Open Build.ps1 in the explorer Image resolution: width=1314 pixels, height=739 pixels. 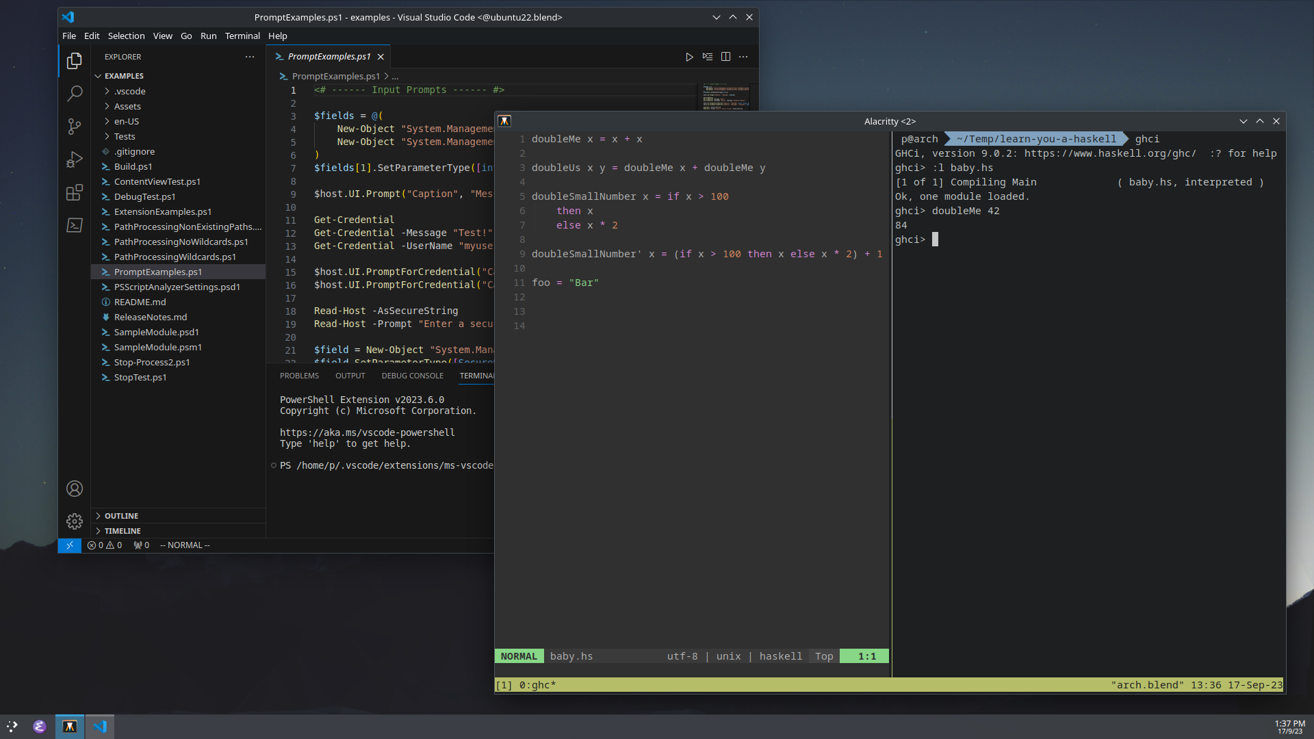click(x=178, y=166)
